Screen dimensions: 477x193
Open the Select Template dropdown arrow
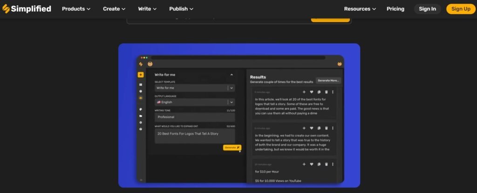pyautogui.click(x=232, y=88)
